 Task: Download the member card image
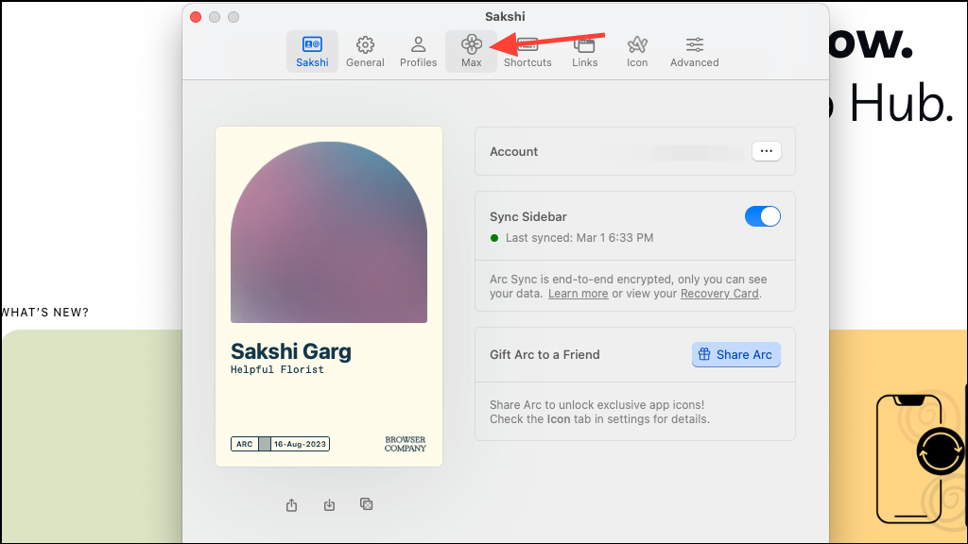[329, 505]
